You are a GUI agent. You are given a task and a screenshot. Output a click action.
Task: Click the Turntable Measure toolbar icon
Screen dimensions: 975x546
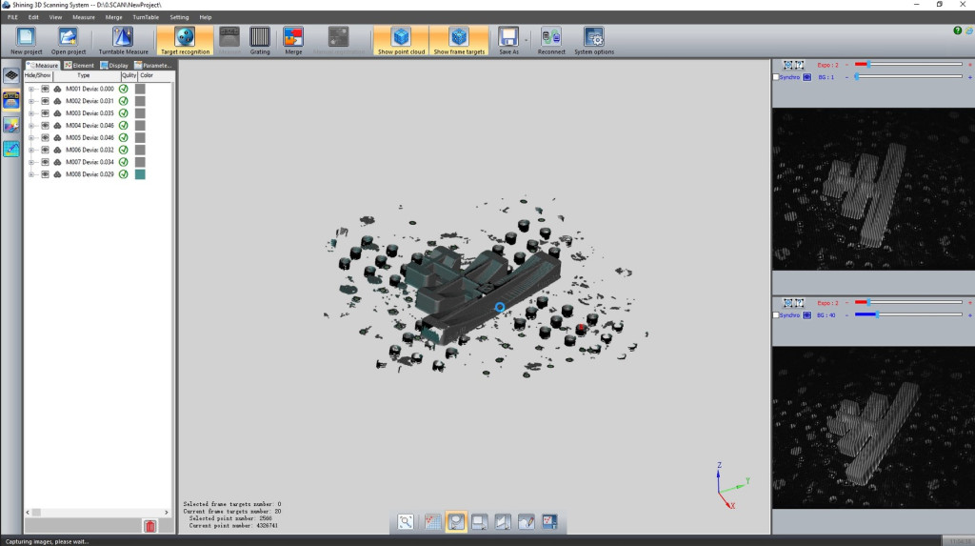[x=123, y=37]
